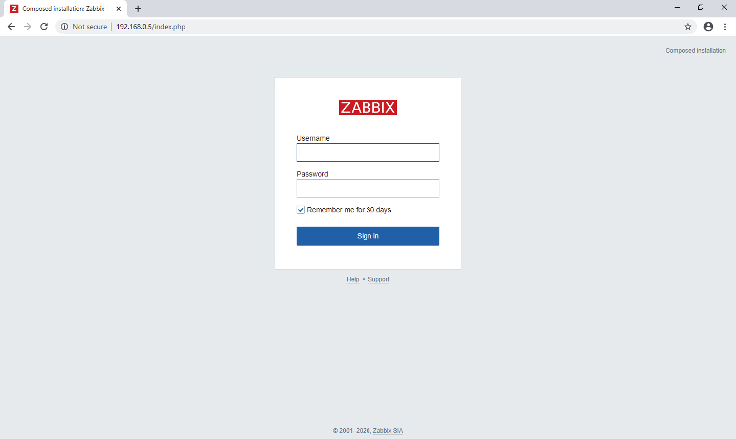
Task: Go forward using the arrow icon
Action: pos(28,27)
